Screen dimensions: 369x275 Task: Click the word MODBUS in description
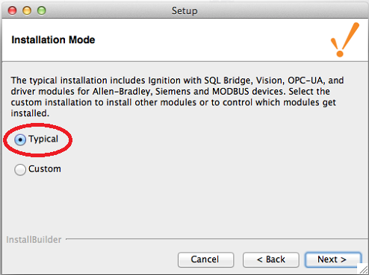[231, 92]
